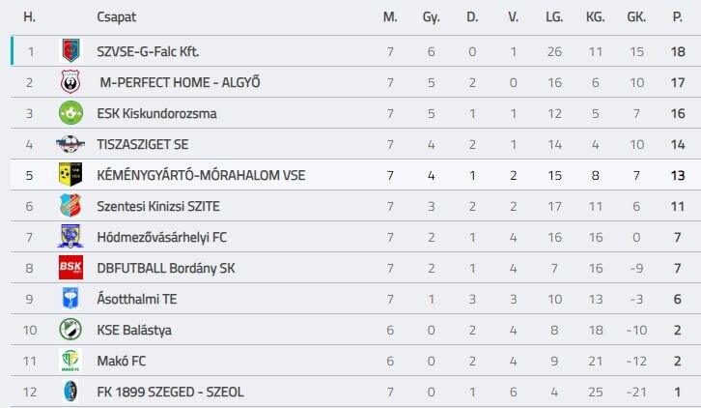Click the Szentesi Kinizsi SZITE crest
This screenshot has height=408, width=701.
[x=70, y=206]
